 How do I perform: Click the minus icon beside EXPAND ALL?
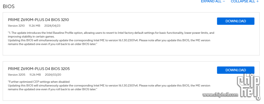pos(224,1)
